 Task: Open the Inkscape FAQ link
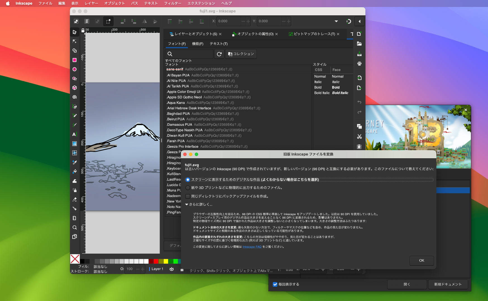pyautogui.click(x=252, y=247)
